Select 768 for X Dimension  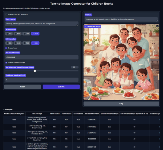pos(26,34)
